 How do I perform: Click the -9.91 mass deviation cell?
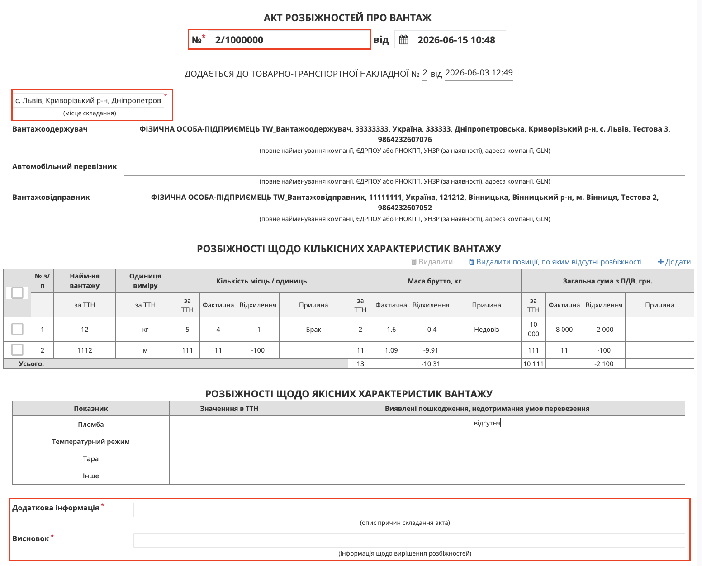click(x=431, y=350)
